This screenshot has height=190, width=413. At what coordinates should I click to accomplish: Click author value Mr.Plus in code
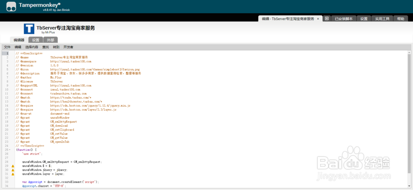pyautogui.click(x=56, y=78)
